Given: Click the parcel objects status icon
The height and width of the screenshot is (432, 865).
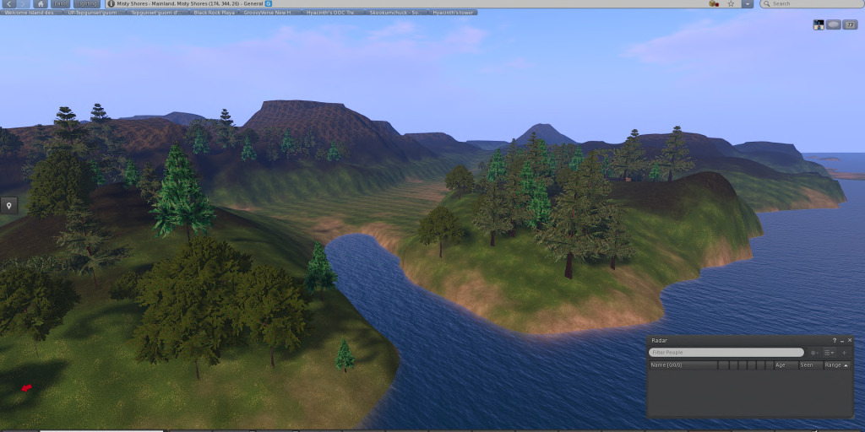Looking at the screenshot, I should click(714, 4).
